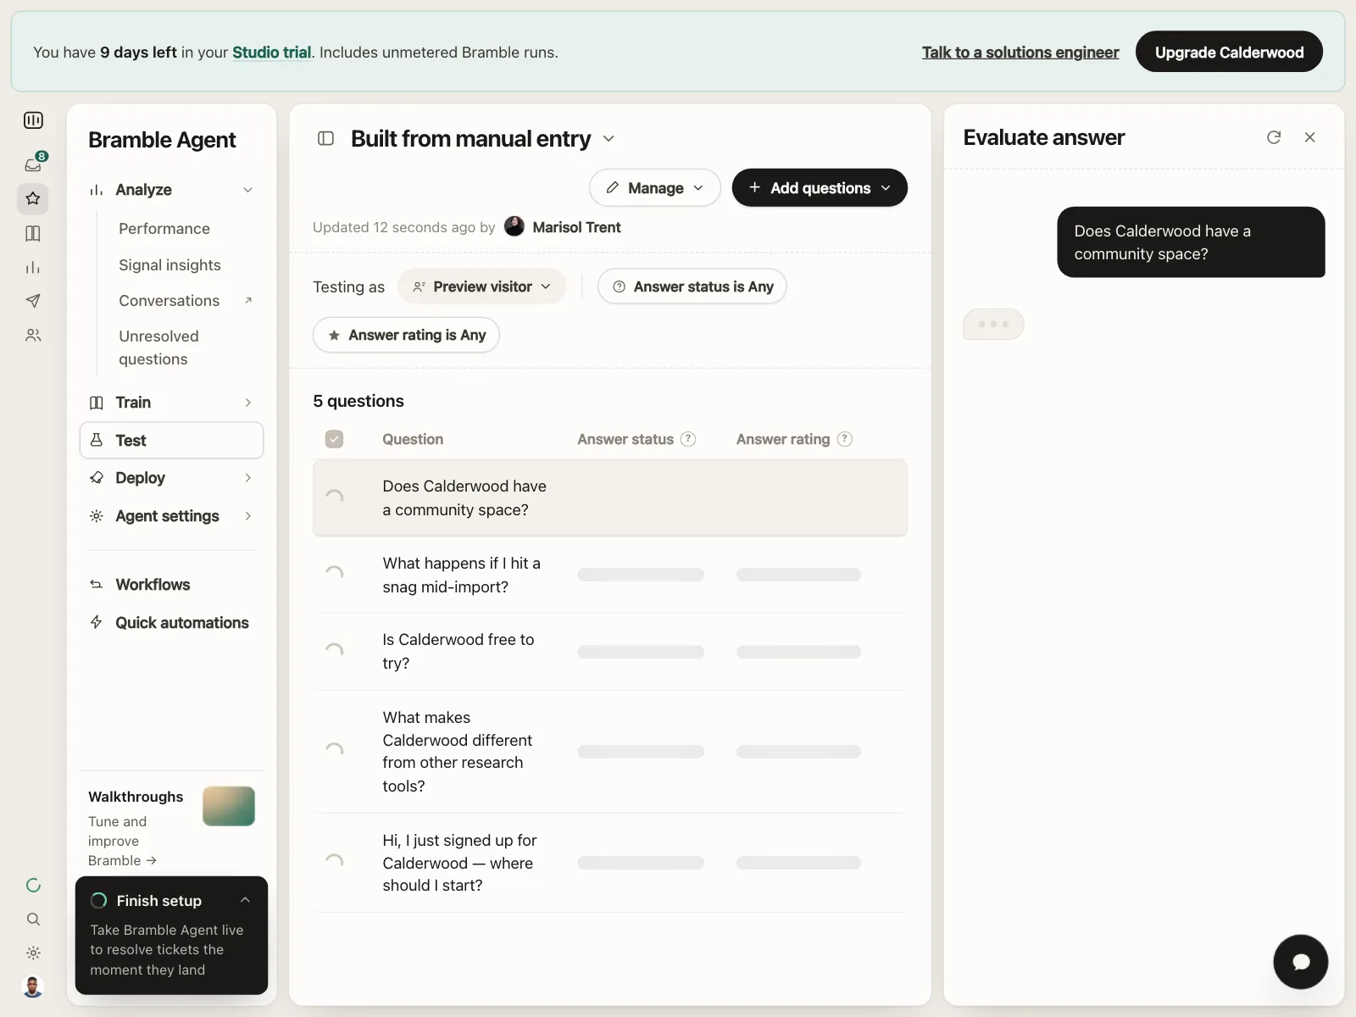1356x1017 pixels.
Task: Click the Answer status column header
Action: coord(625,439)
